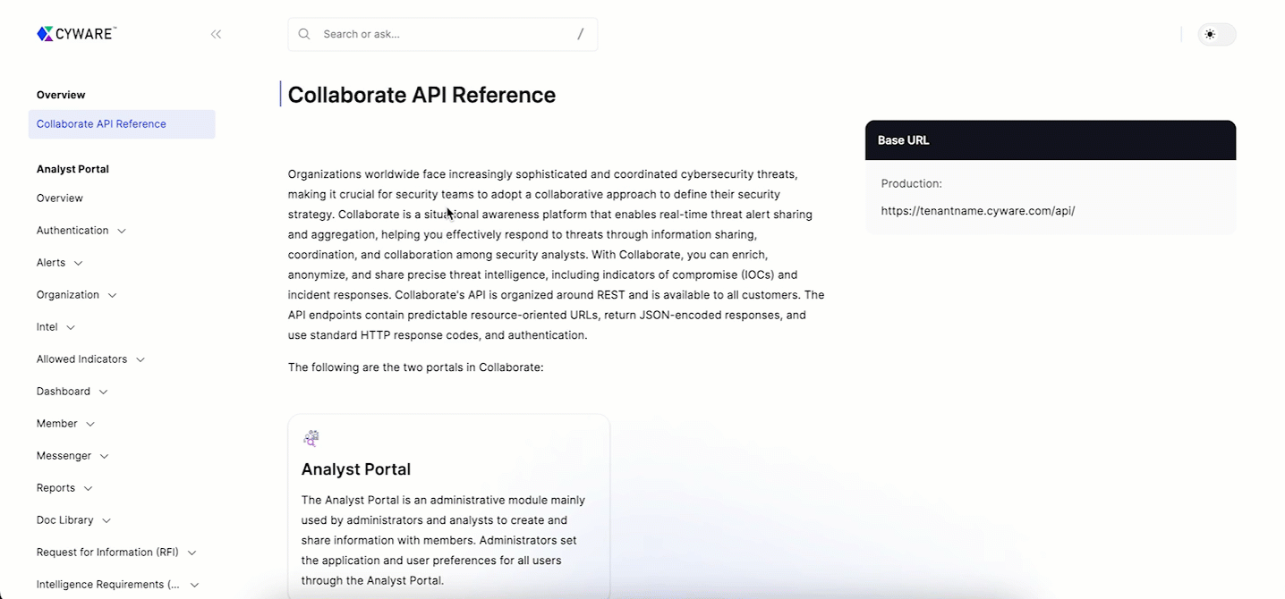
Task: Click the production base URL text
Action: click(977, 211)
